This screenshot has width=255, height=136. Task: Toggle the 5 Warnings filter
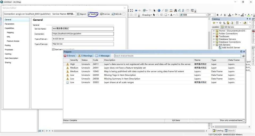click(x=85, y=56)
